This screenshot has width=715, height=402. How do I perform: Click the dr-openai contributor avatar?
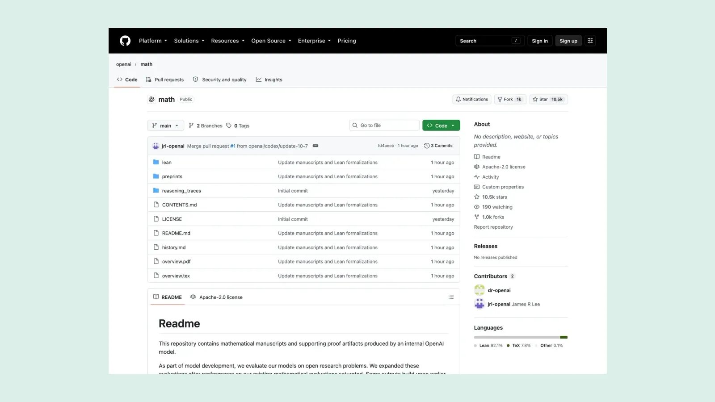coord(479,290)
